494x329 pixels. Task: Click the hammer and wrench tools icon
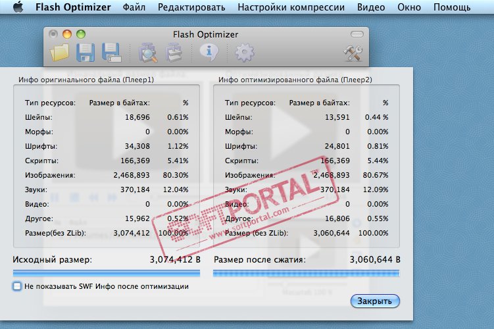[x=353, y=53]
